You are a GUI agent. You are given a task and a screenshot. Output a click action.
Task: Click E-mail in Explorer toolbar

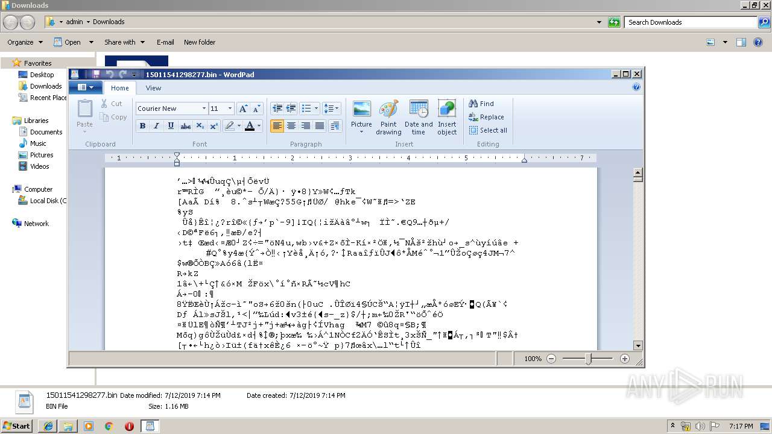165,42
